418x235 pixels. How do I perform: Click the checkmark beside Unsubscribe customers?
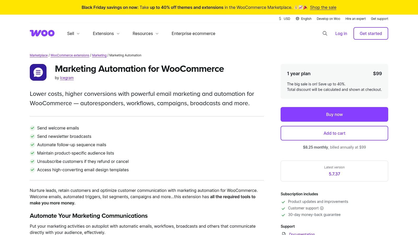(32, 161)
